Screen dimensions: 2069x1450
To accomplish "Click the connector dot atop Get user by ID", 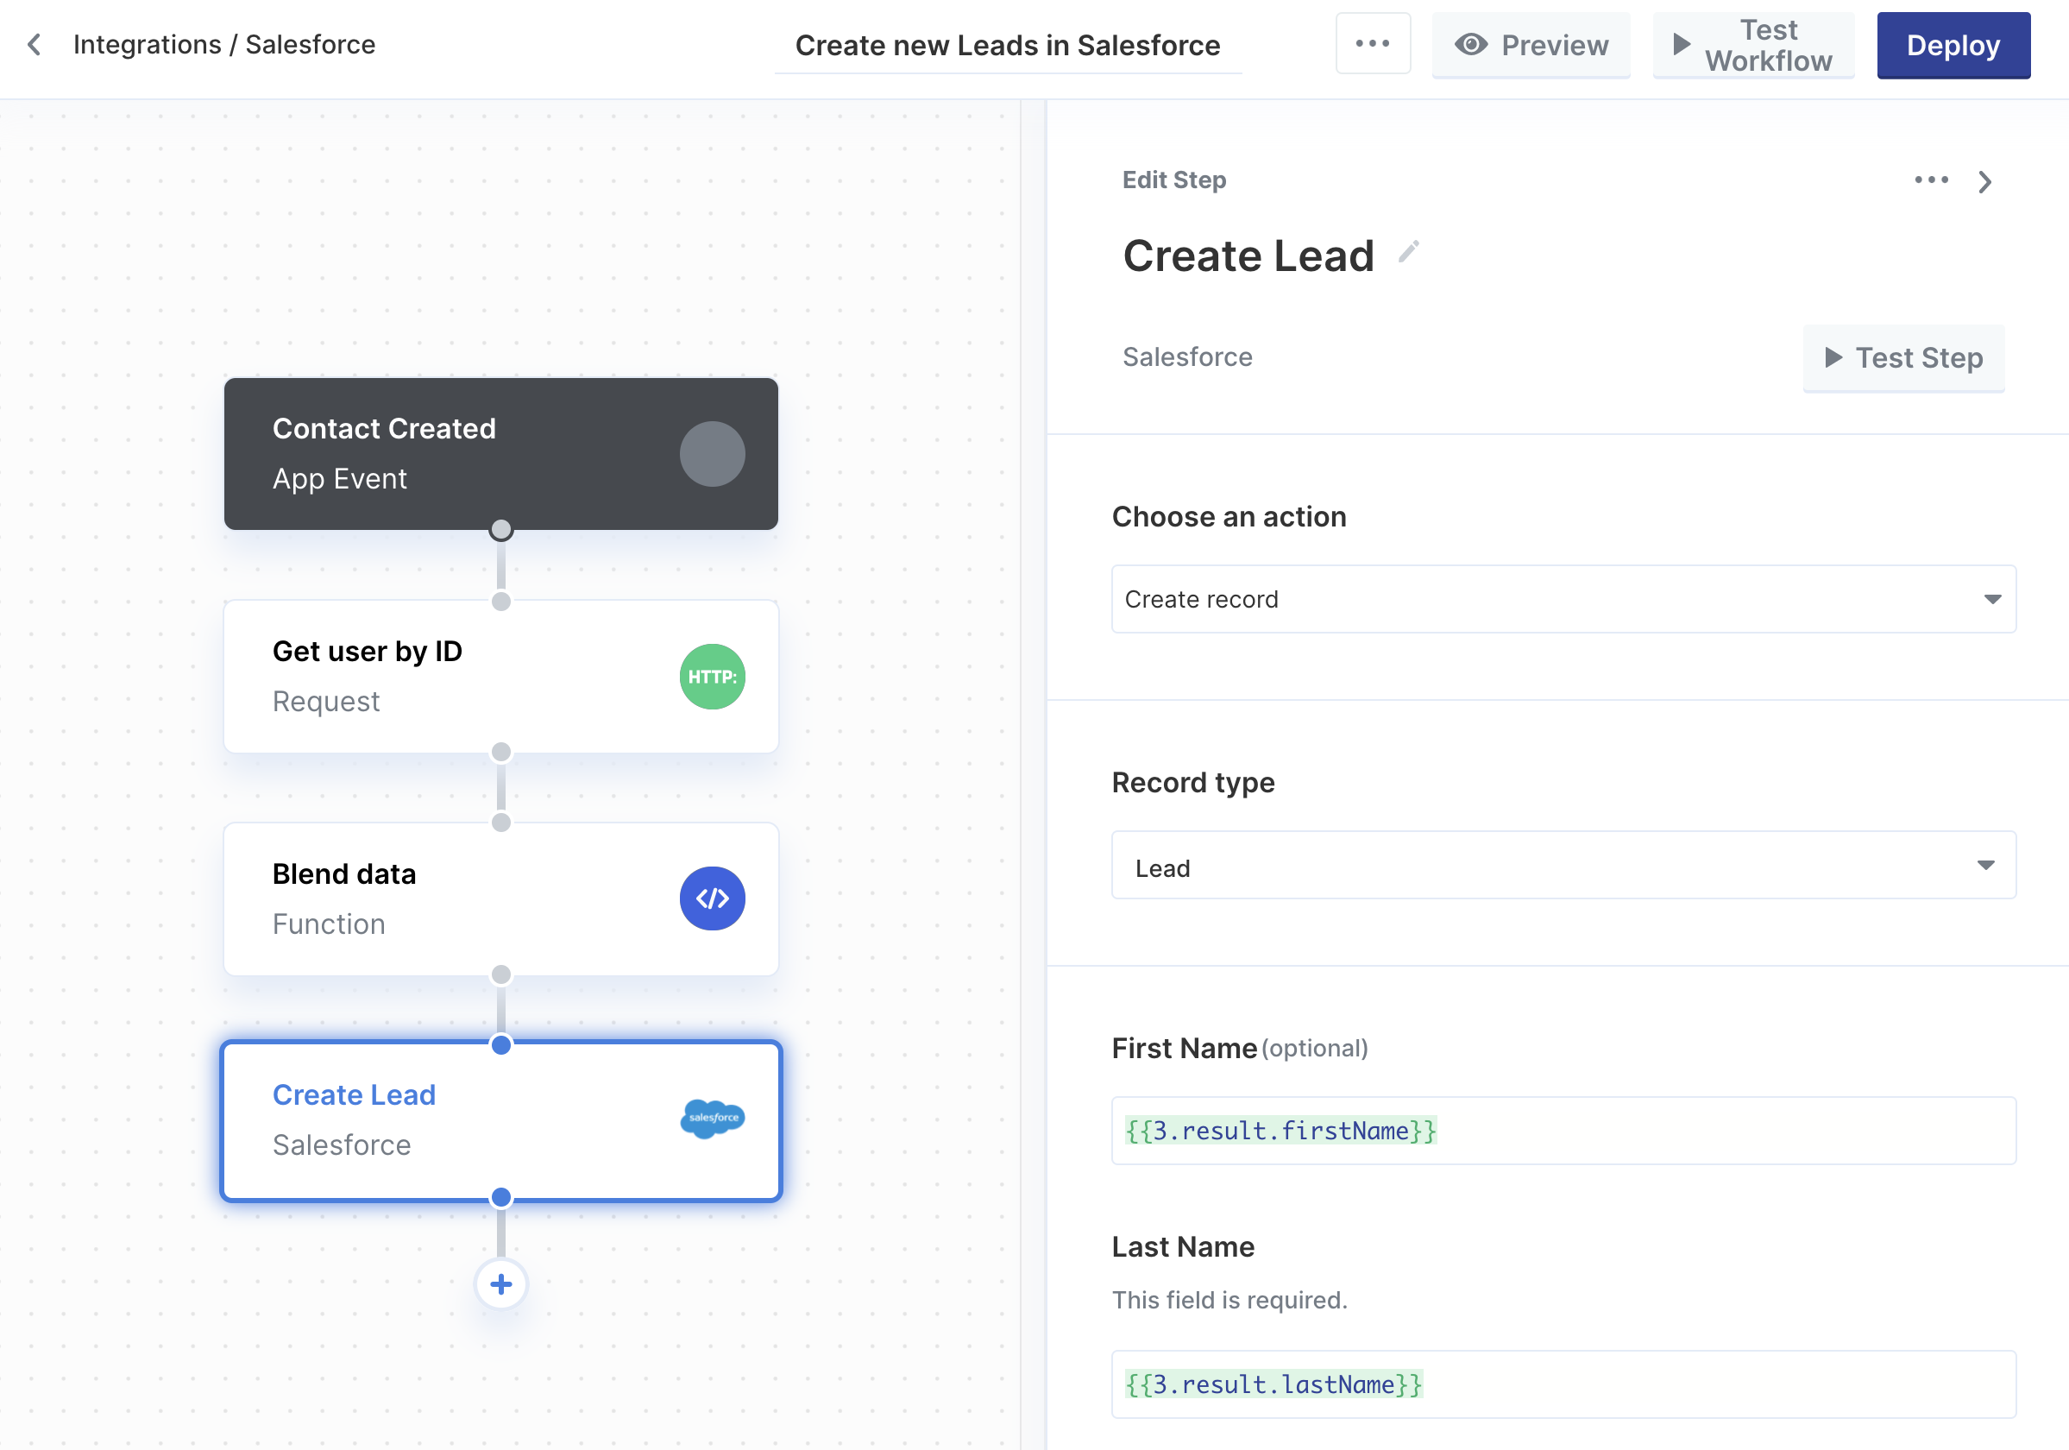I will click(x=501, y=601).
